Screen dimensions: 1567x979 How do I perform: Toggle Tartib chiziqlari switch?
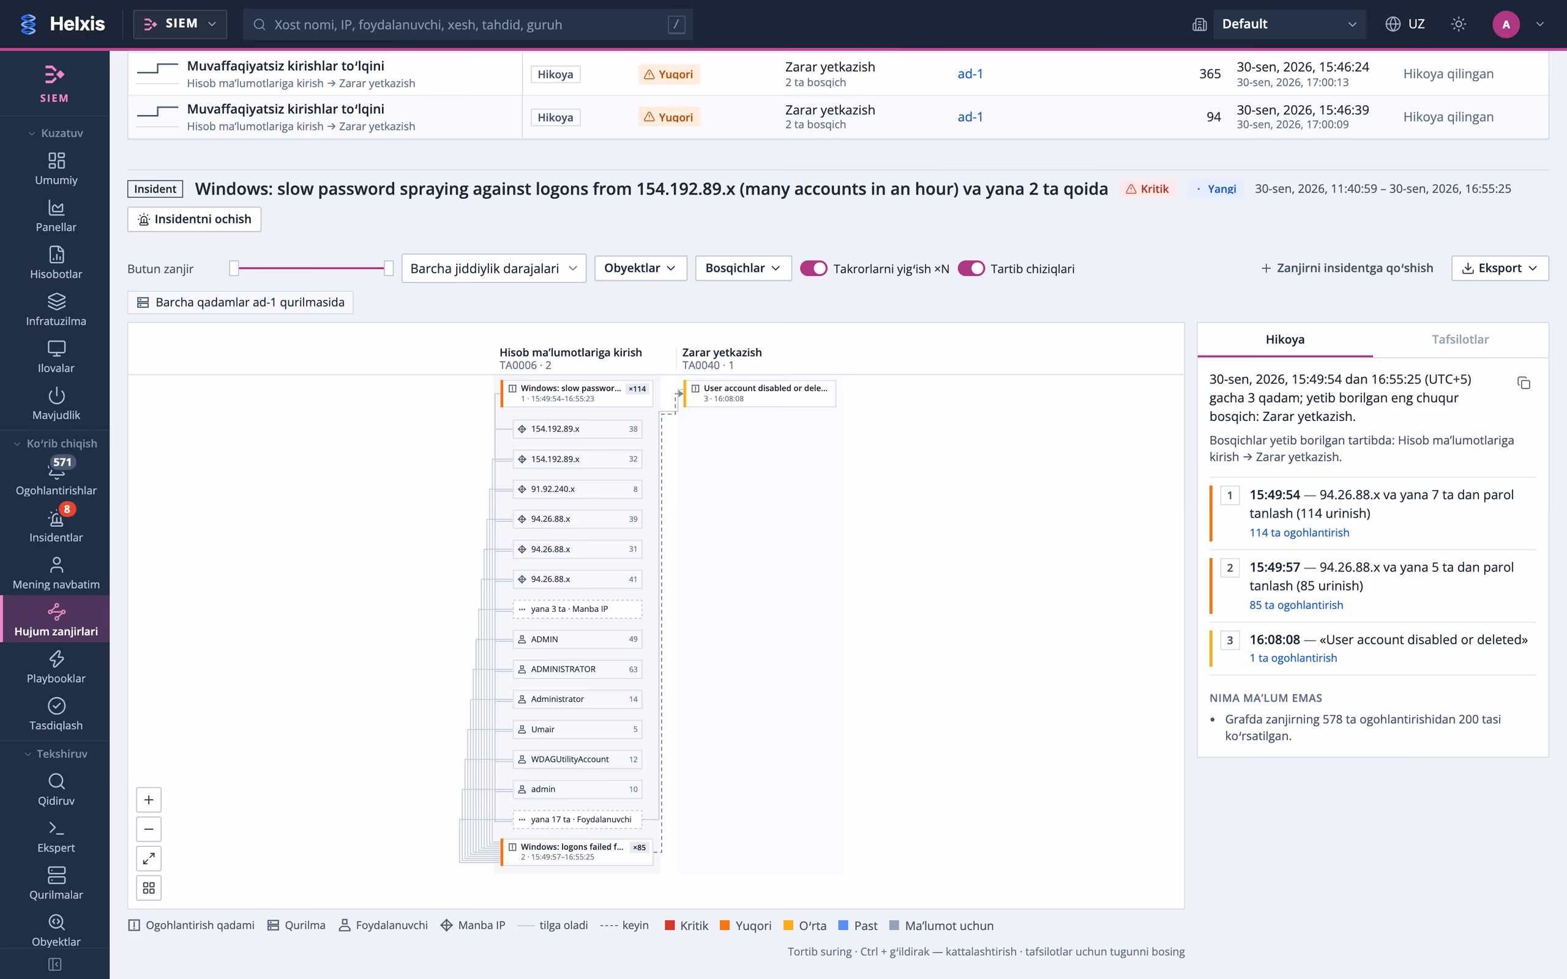coord(971,268)
